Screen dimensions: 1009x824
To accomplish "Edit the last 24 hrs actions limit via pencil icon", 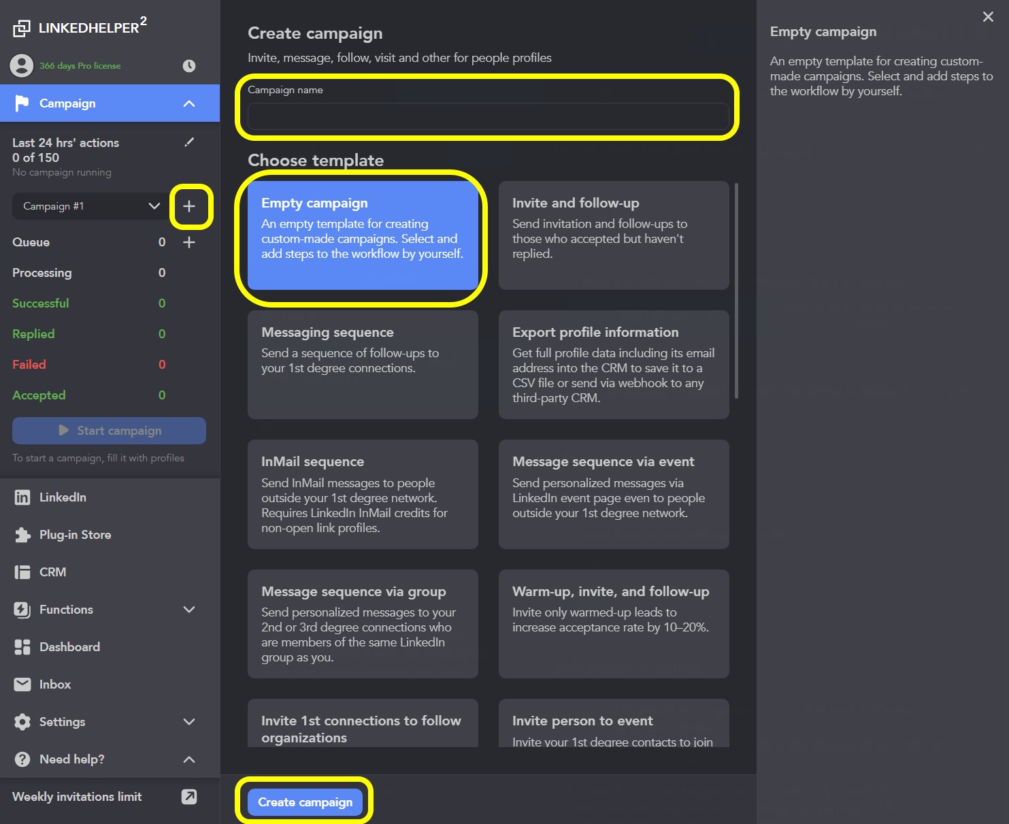I will (x=189, y=142).
